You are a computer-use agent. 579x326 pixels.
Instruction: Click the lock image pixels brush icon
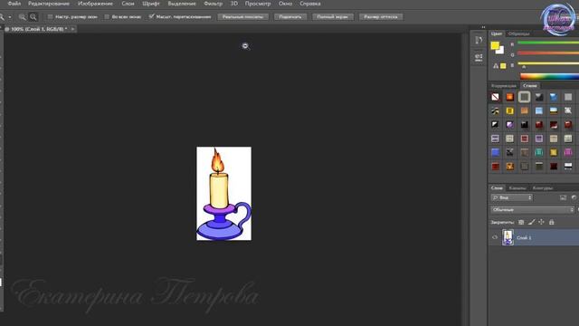click(531, 222)
